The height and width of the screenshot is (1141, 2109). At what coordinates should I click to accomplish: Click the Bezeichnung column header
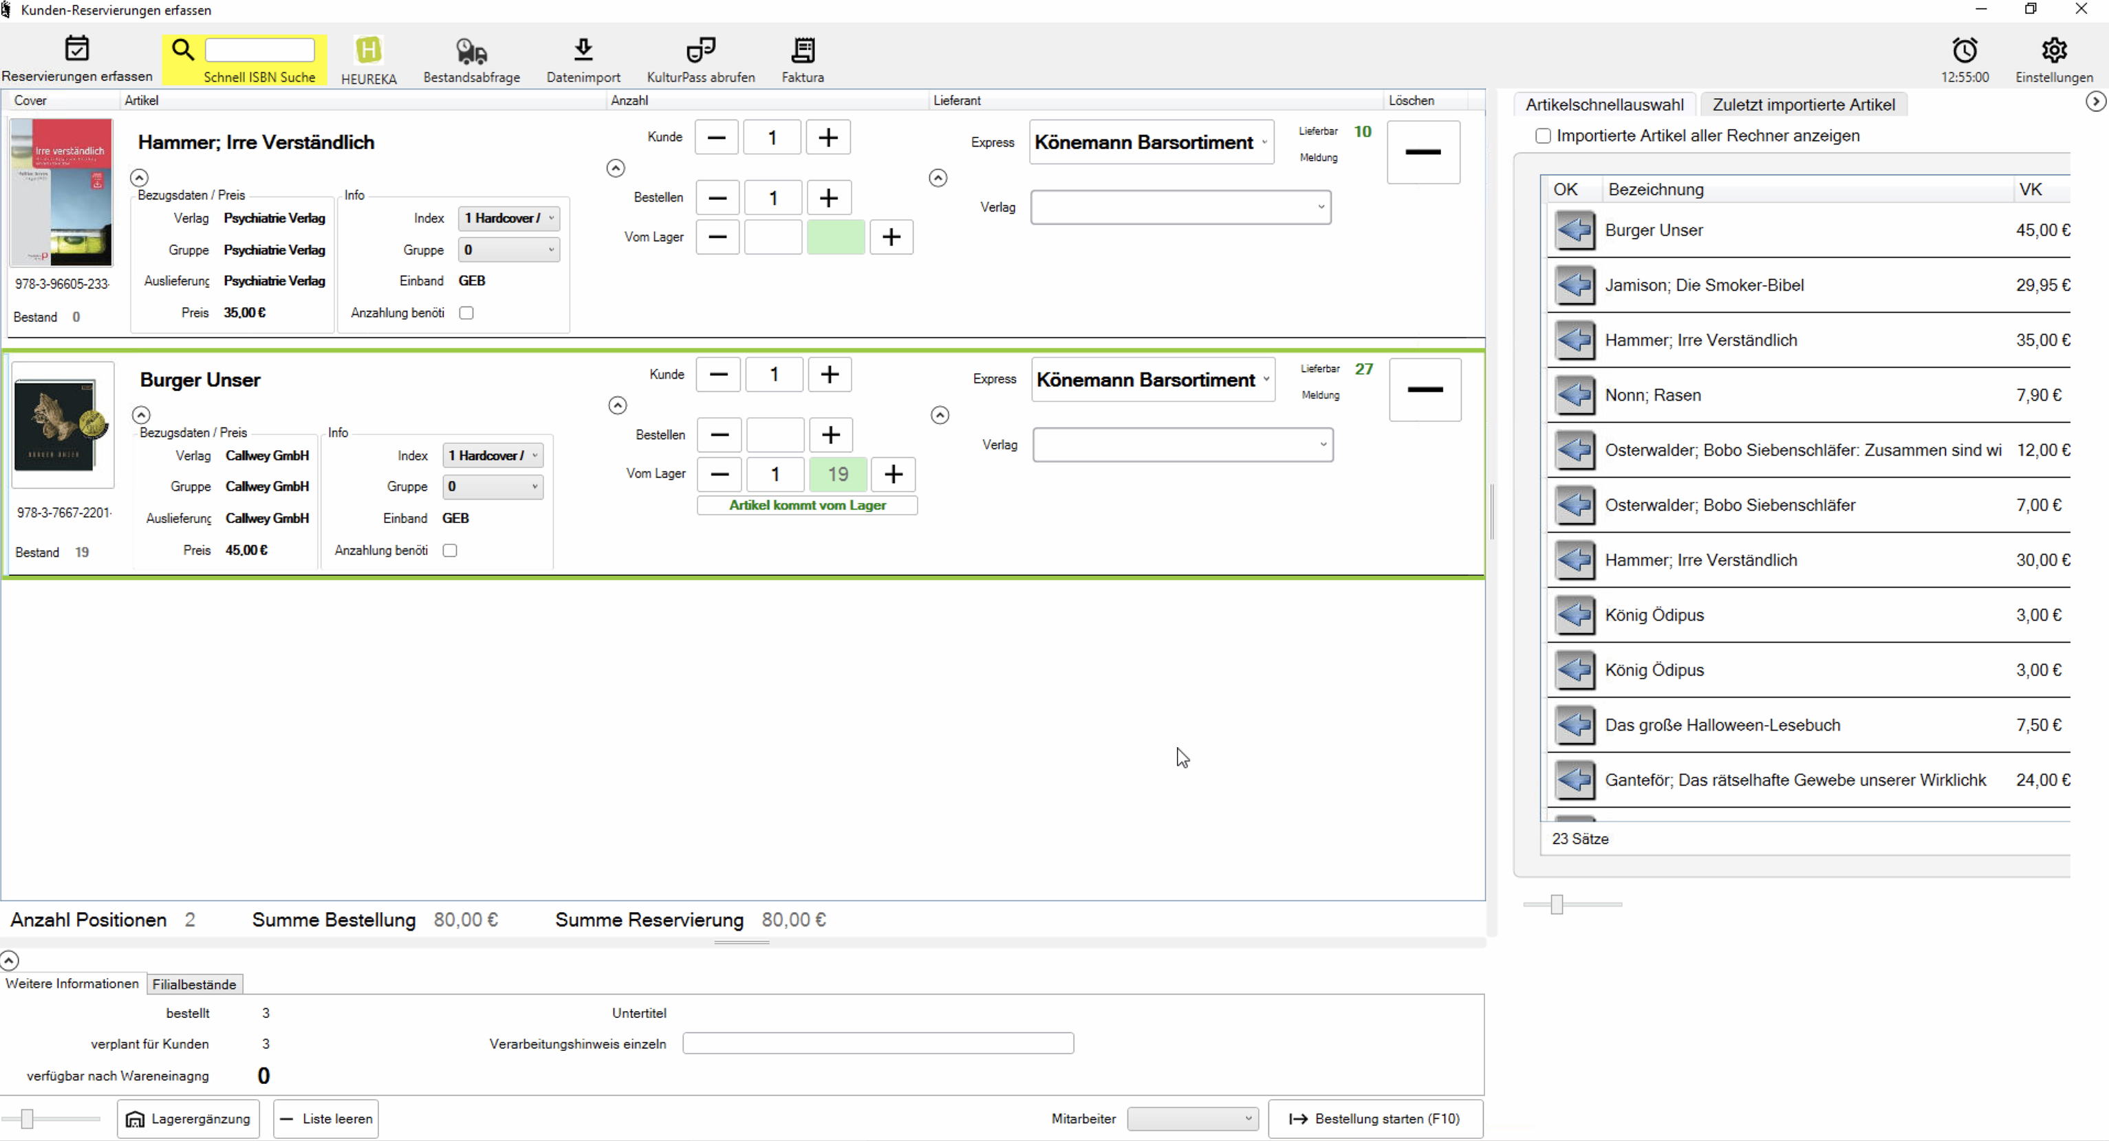[1806, 190]
